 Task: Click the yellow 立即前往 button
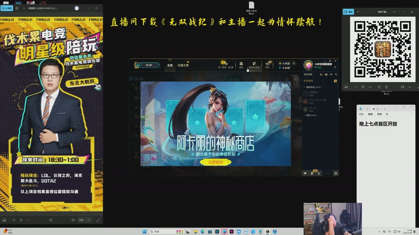[x=215, y=162]
